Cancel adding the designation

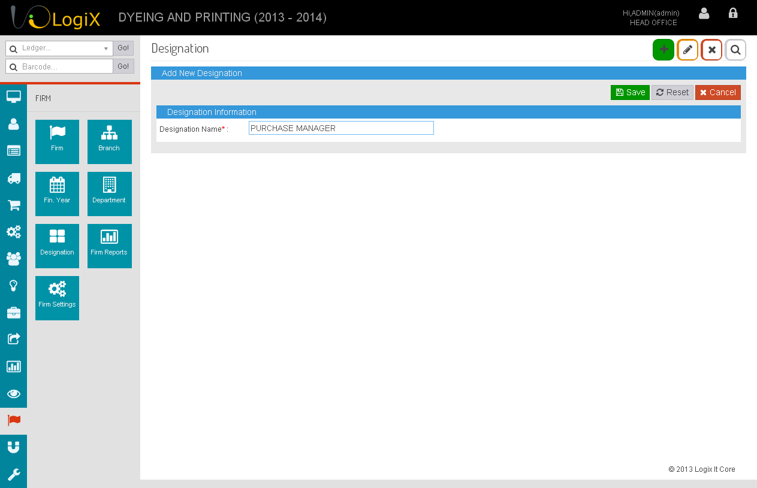tap(718, 92)
